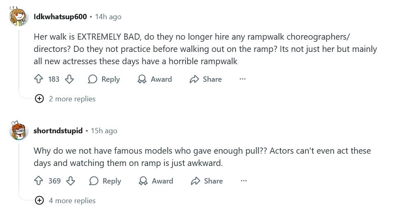Image resolution: width=394 pixels, height=215 pixels.
Task: Click Idkwhatsup600's avatar image
Action: click(x=18, y=17)
